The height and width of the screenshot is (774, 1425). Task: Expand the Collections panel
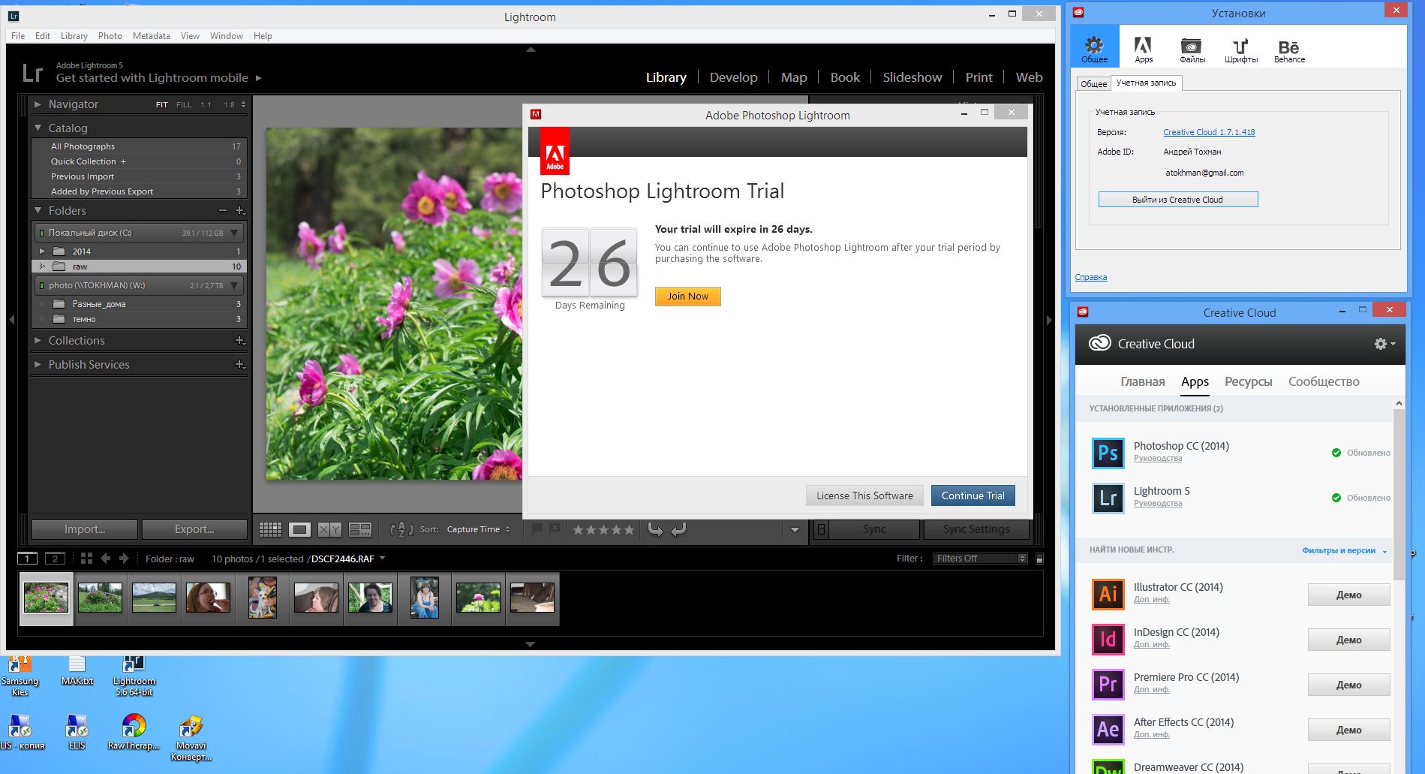(x=38, y=341)
